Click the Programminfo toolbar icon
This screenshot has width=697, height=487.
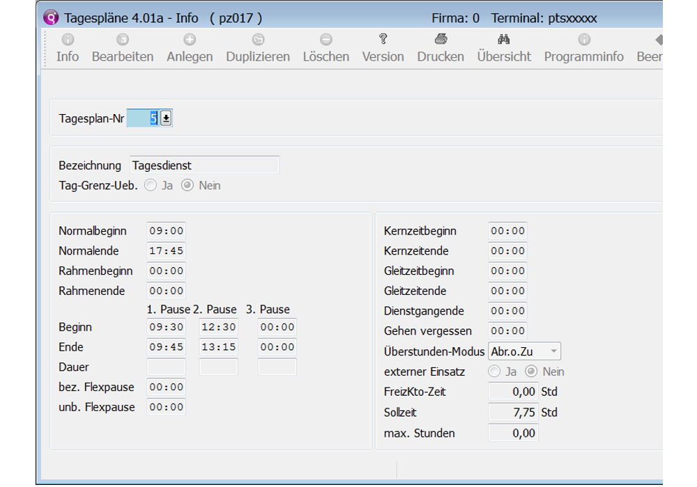584,40
